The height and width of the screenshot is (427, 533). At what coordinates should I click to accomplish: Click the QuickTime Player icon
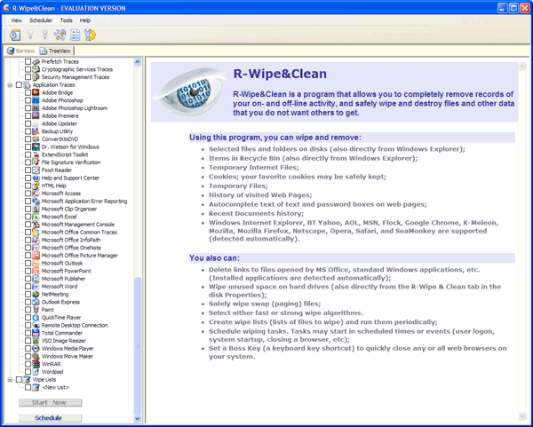(36, 317)
